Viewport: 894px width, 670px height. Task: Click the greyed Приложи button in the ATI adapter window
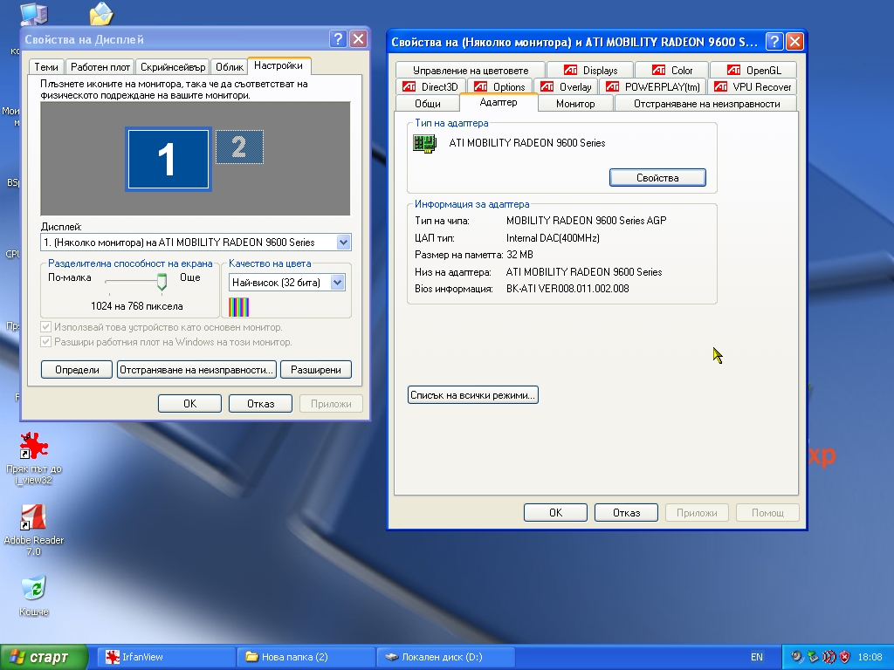pos(697,512)
